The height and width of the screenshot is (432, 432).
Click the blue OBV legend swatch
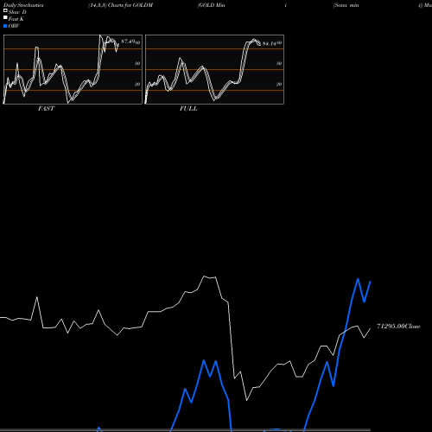click(5, 26)
